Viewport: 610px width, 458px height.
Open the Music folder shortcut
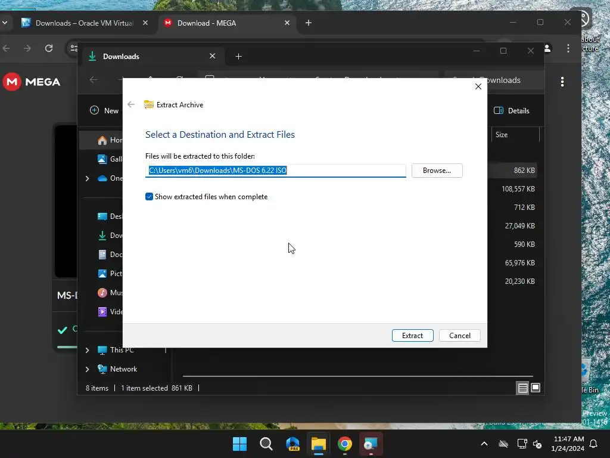click(110, 292)
